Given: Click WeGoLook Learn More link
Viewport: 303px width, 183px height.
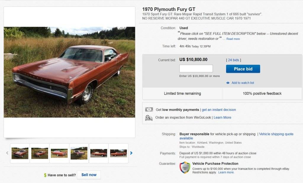Looking at the screenshot, I should [x=222, y=117].
